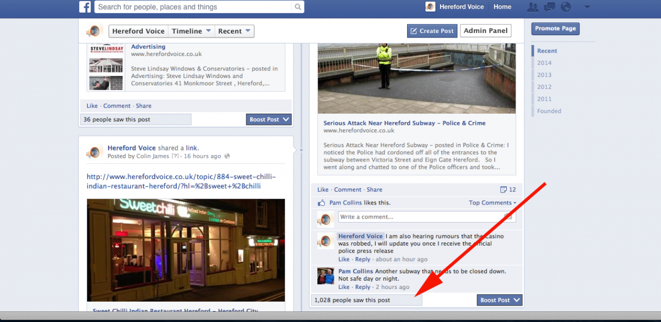
Task: Click police cordon subway photo
Action: [x=416, y=79]
